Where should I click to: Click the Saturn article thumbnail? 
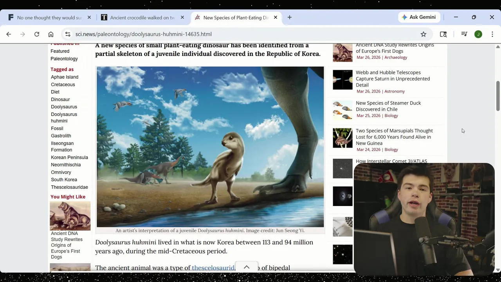click(342, 80)
